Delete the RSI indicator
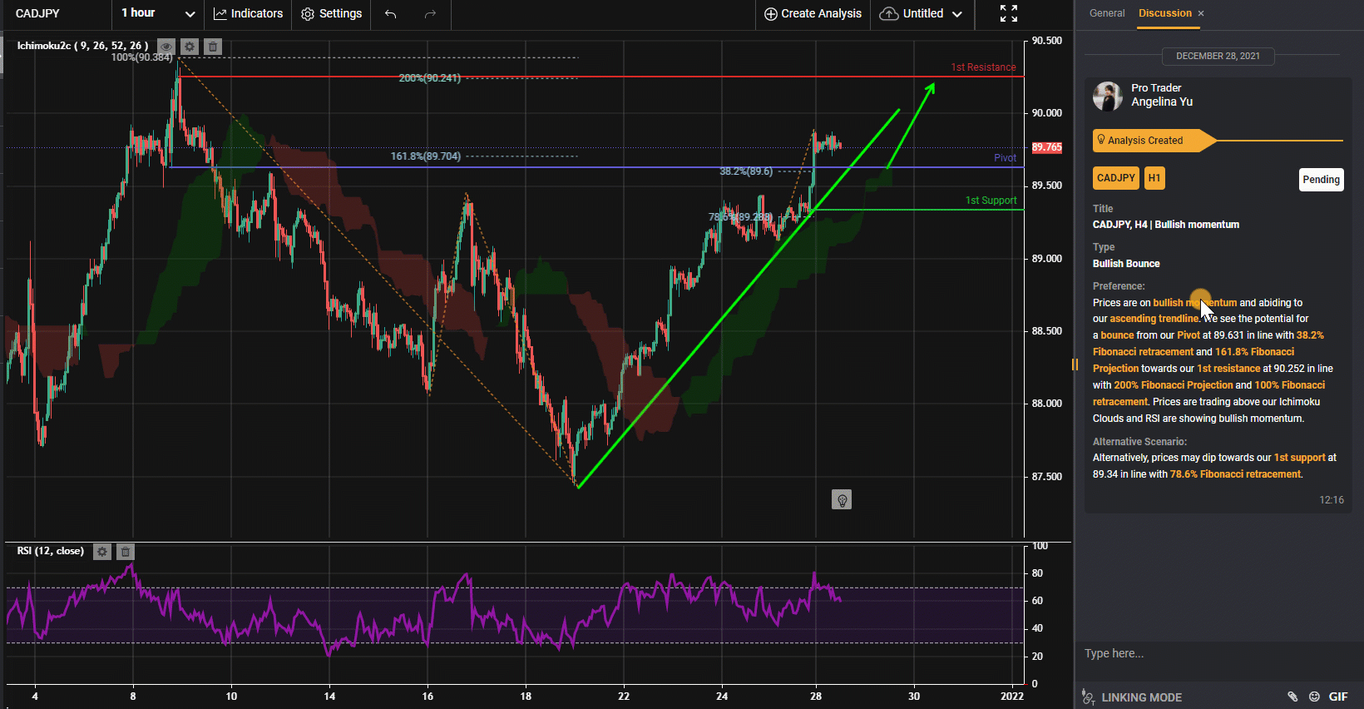This screenshot has height=709, width=1364. coord(126,552)
